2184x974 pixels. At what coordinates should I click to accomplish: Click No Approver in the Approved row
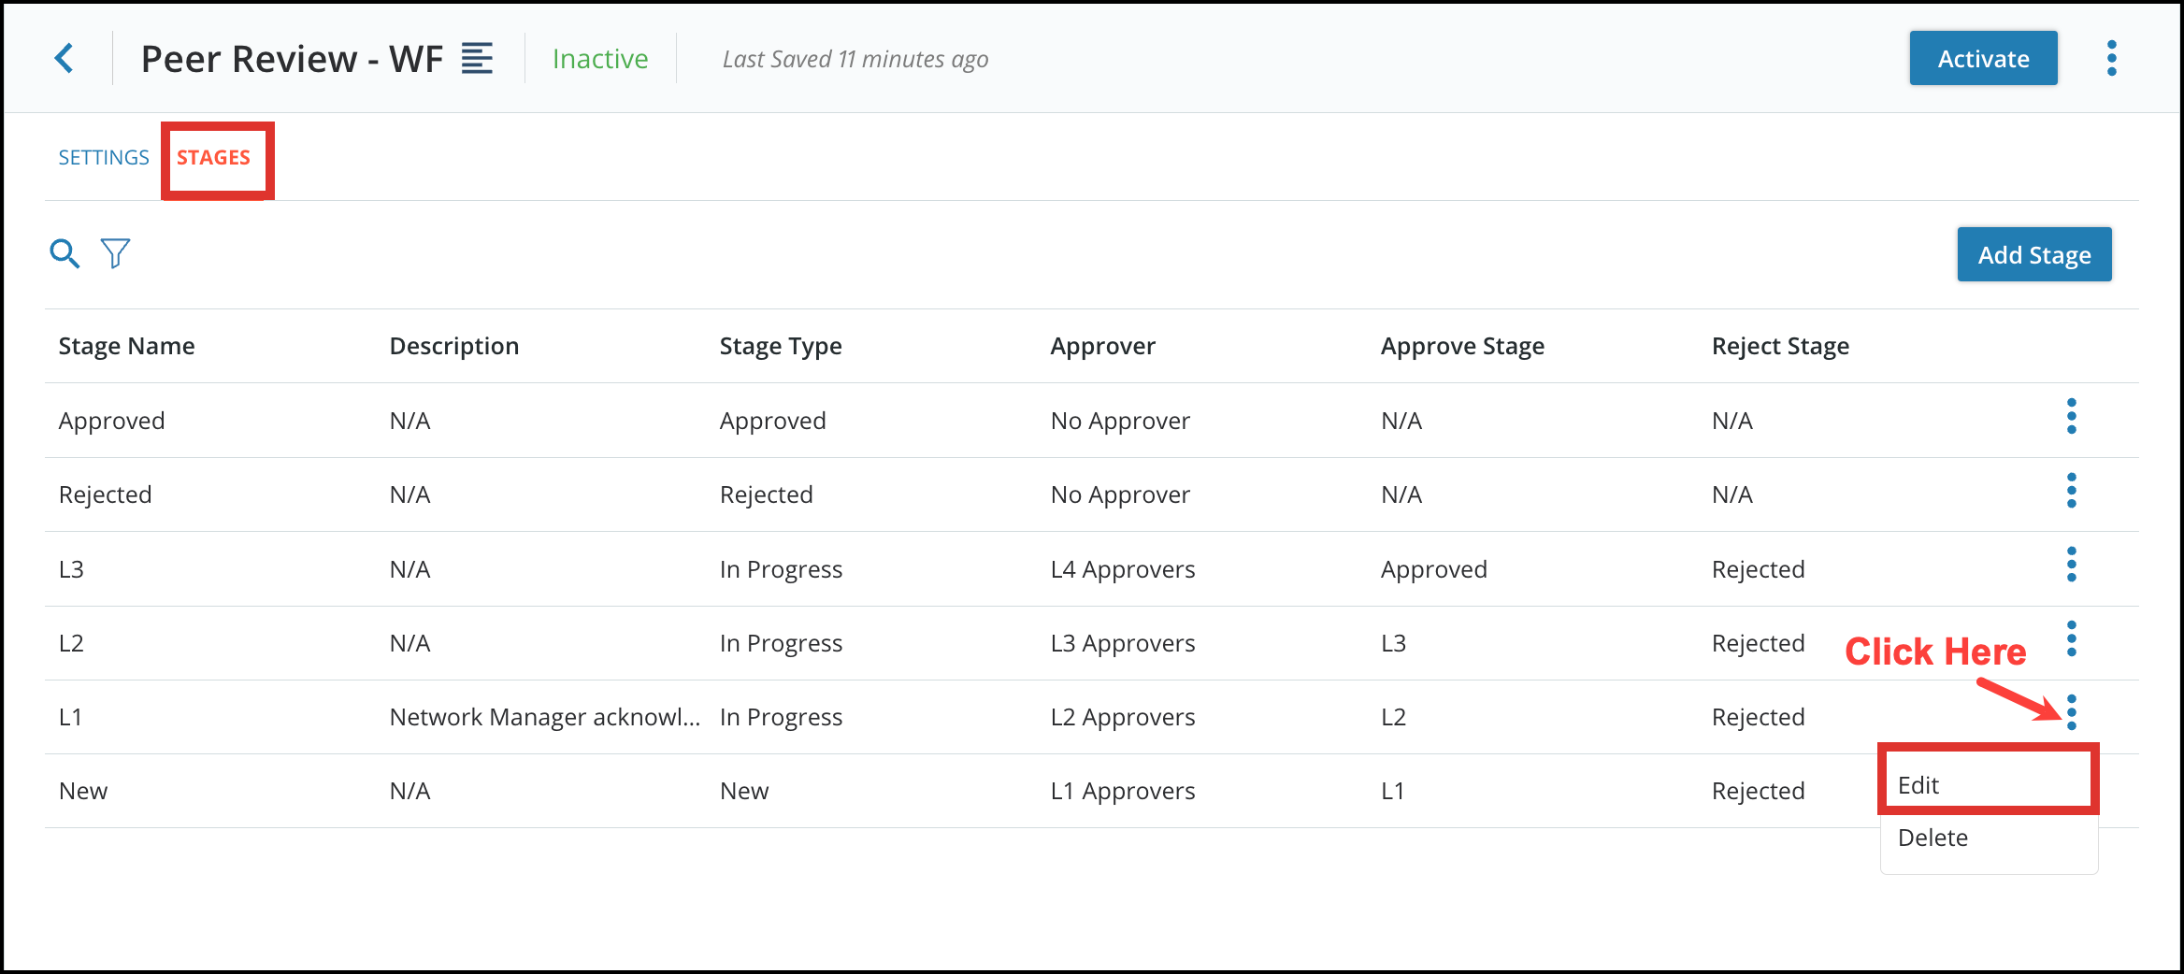(1120, 421)
